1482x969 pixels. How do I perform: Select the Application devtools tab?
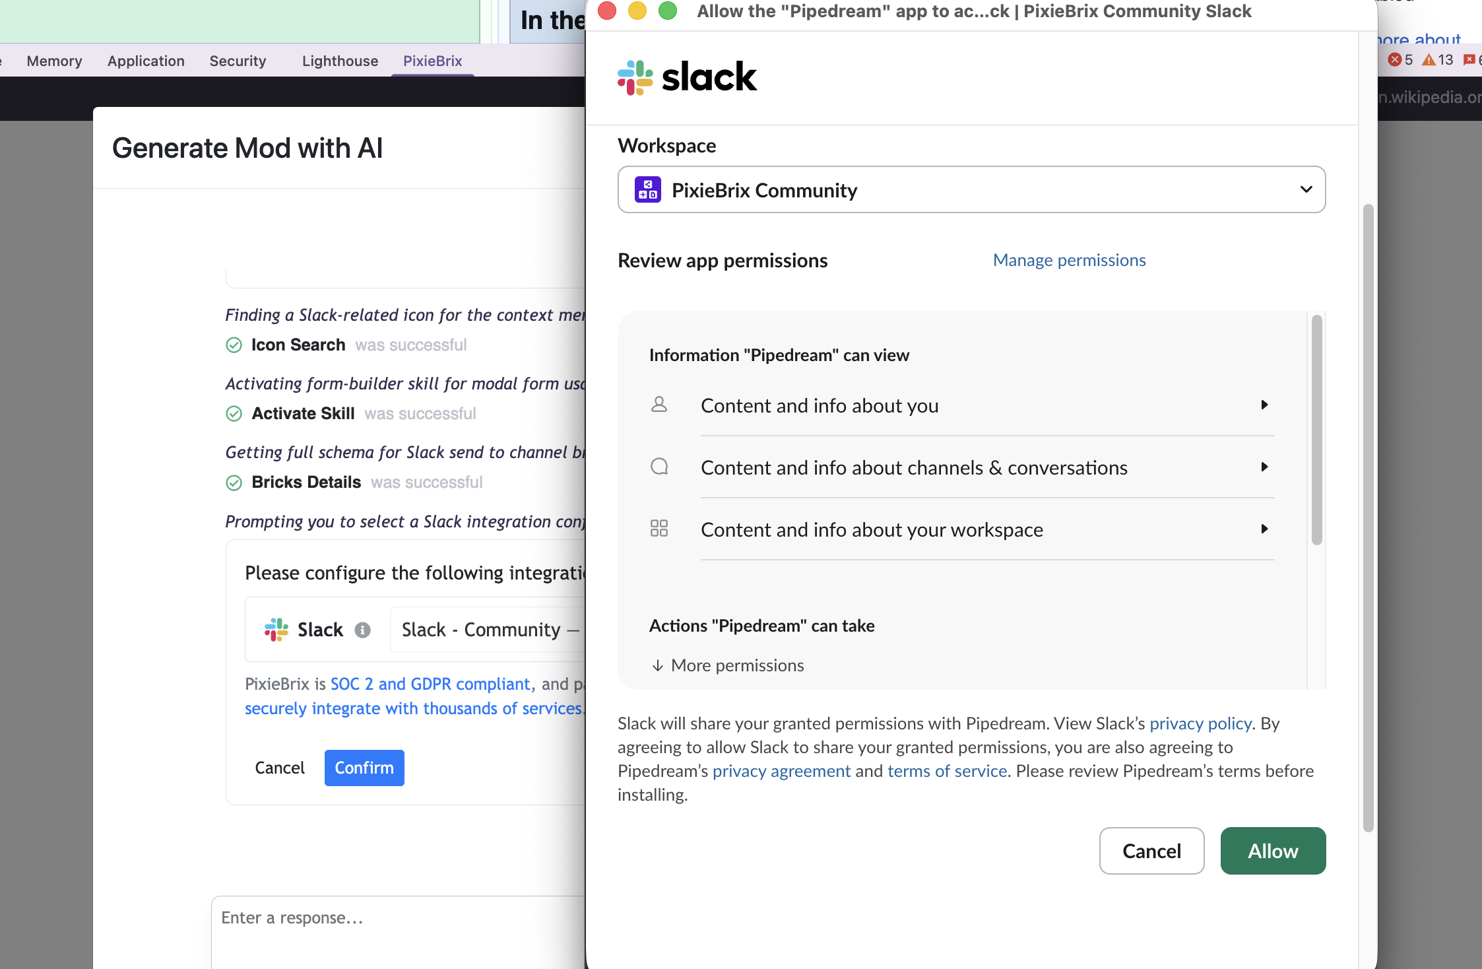point(146,61)
